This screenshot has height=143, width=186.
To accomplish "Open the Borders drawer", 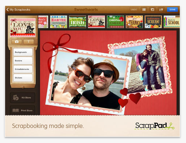I will pos(23,61).
